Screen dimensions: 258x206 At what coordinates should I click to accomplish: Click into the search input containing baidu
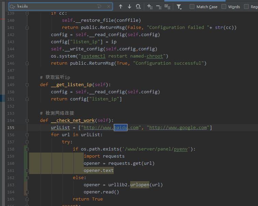[55, 6]
